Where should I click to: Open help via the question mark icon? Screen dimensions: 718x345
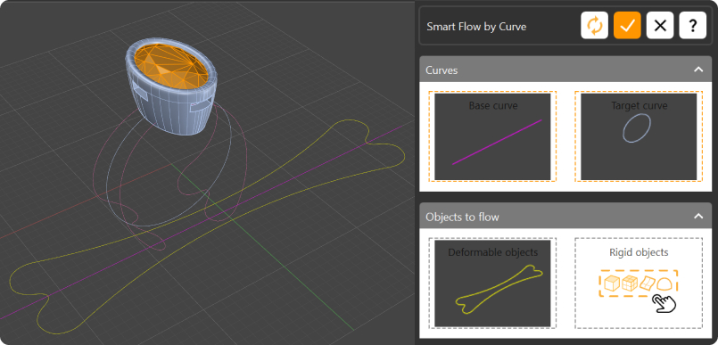(692, 26)
